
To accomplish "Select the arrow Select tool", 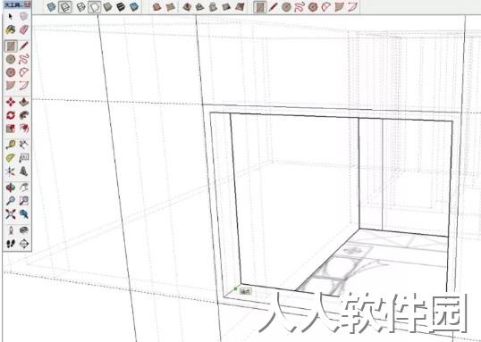I will click(11, 17).
